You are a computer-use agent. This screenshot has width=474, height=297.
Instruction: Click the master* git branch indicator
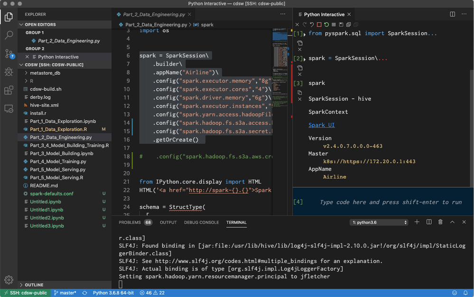pyautogui.click(x=65, y=293)
